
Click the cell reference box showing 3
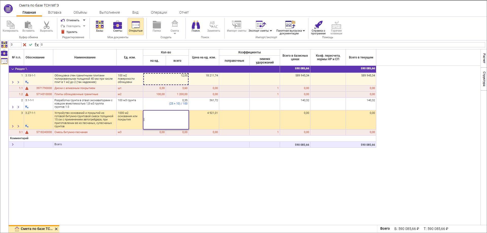tap(16, 45)
